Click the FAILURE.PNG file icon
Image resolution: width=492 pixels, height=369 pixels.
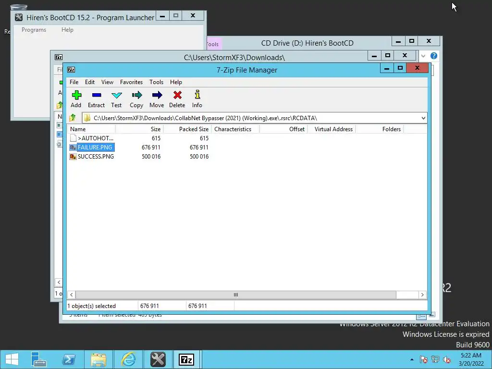click(x=73, y=147)
